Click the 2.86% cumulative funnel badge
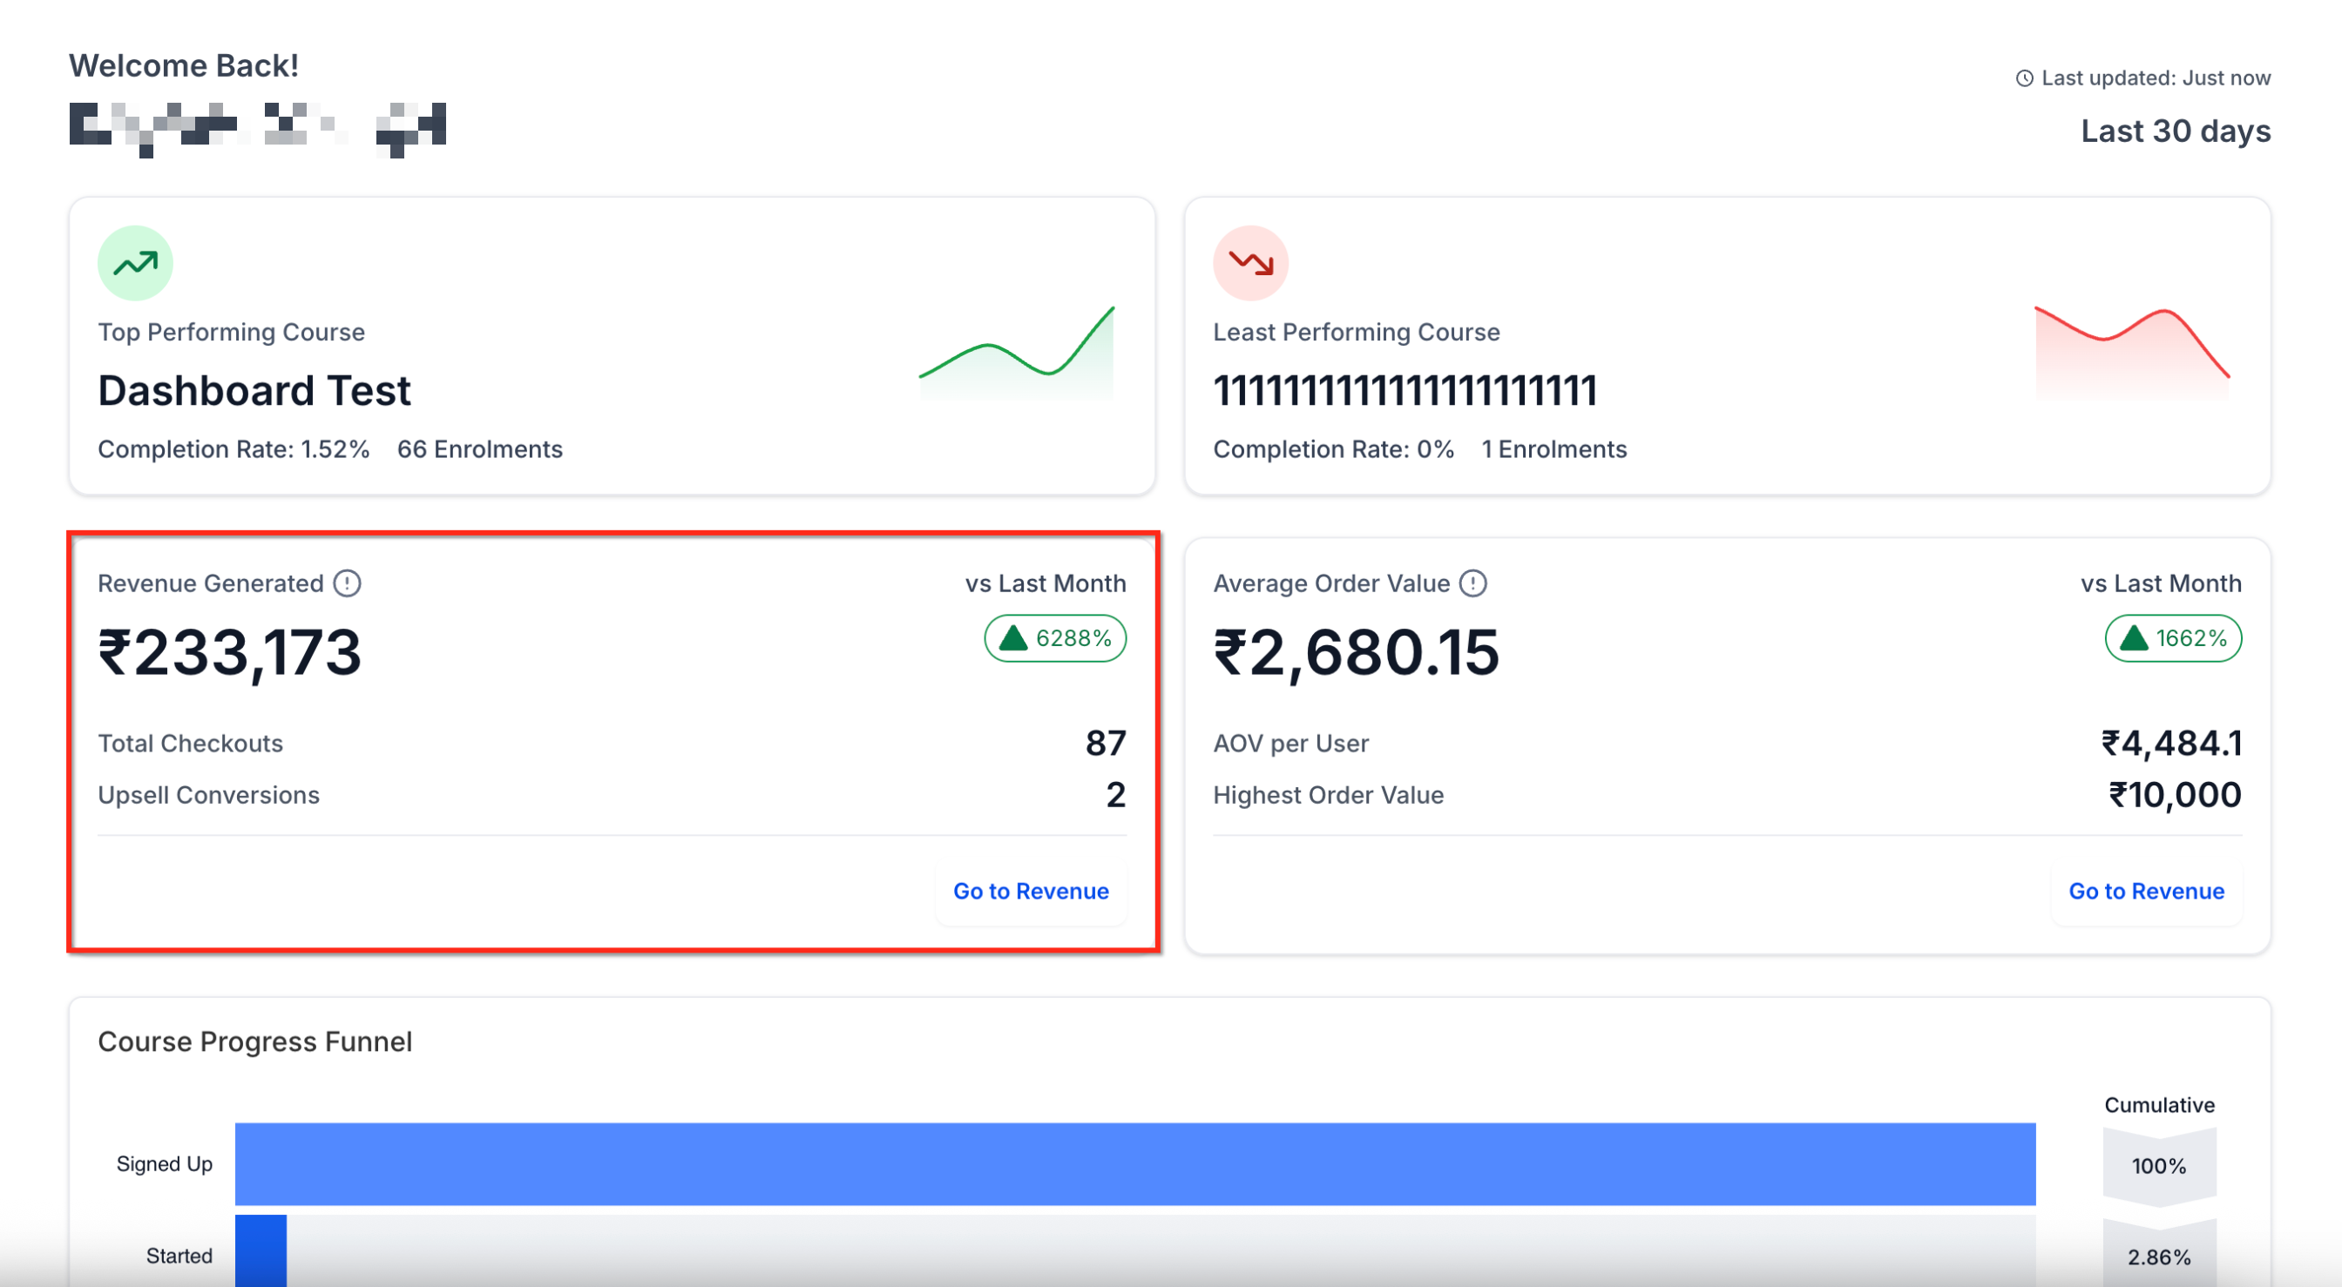This screenshot has width=2342, height=1287. point(2158,1257)
